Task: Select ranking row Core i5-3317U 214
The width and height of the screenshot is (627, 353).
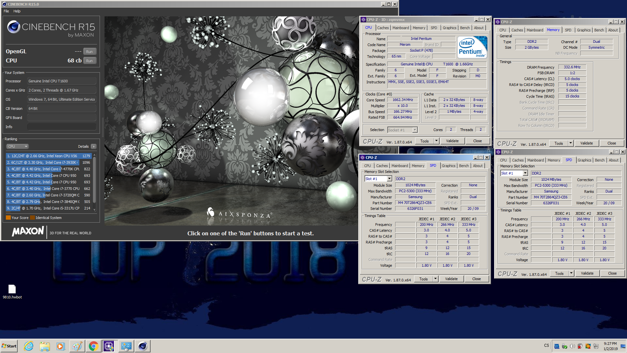Action: (48, 208)
